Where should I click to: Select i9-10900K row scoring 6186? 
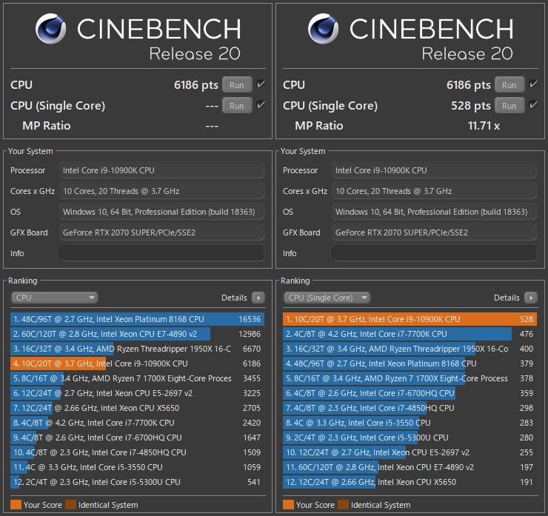[137, 363]
